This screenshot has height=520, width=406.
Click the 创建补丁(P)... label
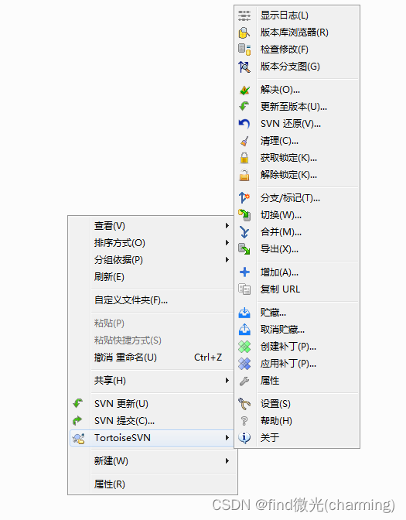pyautogui.click(x=288, y=347)
